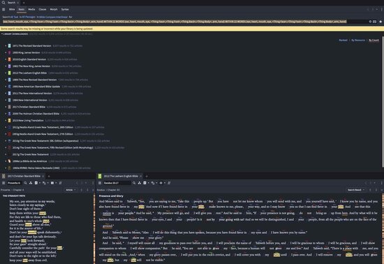The height and width of the screenshot is (264, 384).
Task: Select the Basic search type tab
Action: (x=22, y=9)
